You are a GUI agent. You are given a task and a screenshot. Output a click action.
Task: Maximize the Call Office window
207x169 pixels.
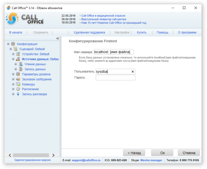184,8
